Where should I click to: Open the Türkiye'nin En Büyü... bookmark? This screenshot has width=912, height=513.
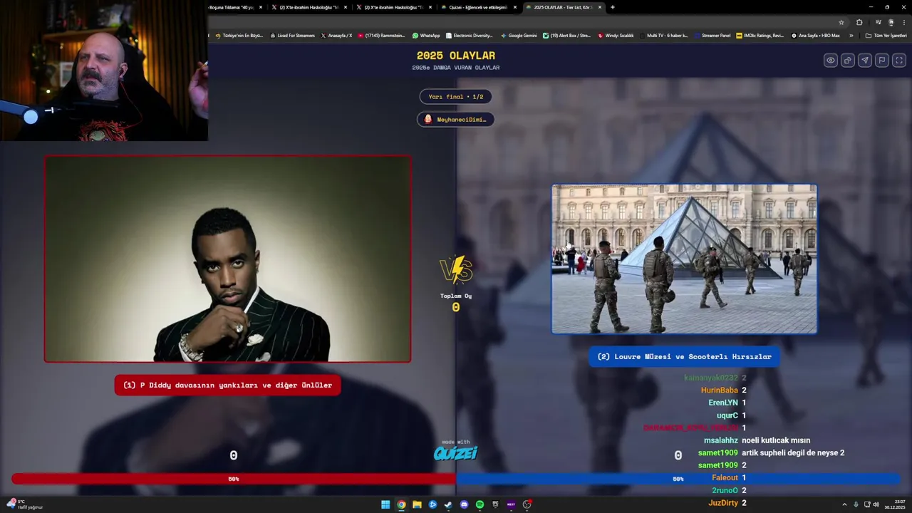point(239,35)
